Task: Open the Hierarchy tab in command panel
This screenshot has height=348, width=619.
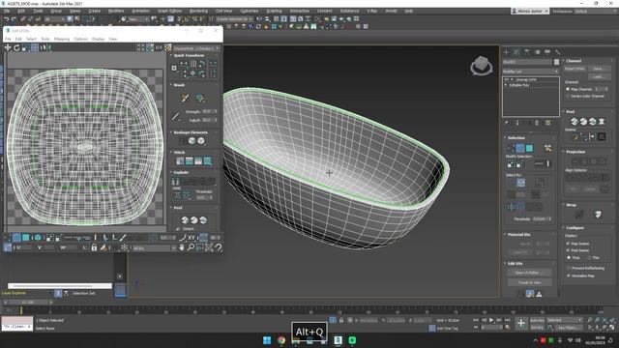Action: 526,52
